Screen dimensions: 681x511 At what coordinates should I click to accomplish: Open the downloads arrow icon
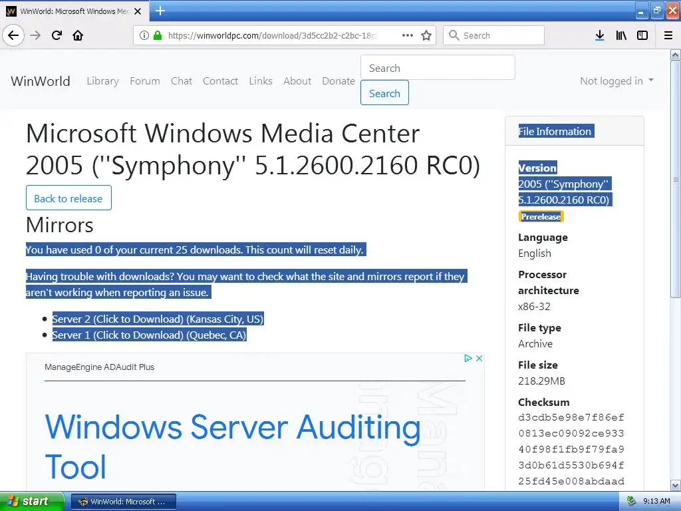[599, 35]
